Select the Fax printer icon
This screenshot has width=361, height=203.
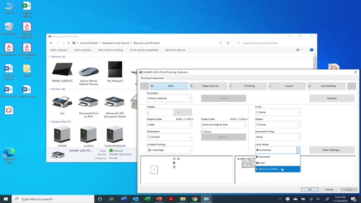pos(62,105)
